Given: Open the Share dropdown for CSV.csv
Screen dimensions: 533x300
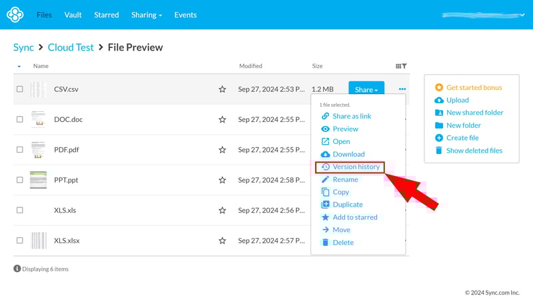Looking at the screenshot, I should click(366, 89).
